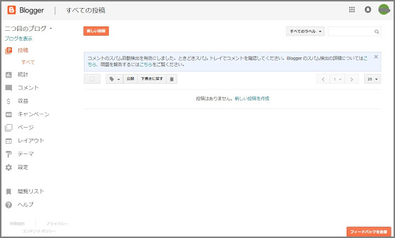Open ヘルプ in the sidebar
The width and height of the screenshot is (395, 238).
tap(25, 205)
